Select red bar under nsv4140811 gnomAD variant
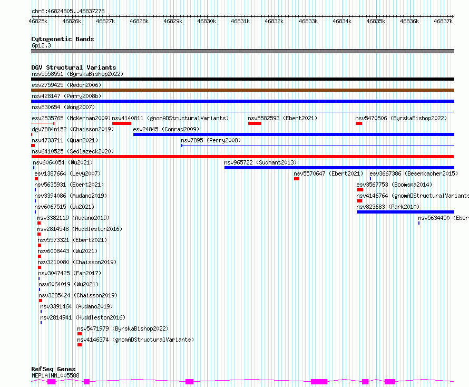The height and width of the screenshot is (387, 469). coord(122,123)
